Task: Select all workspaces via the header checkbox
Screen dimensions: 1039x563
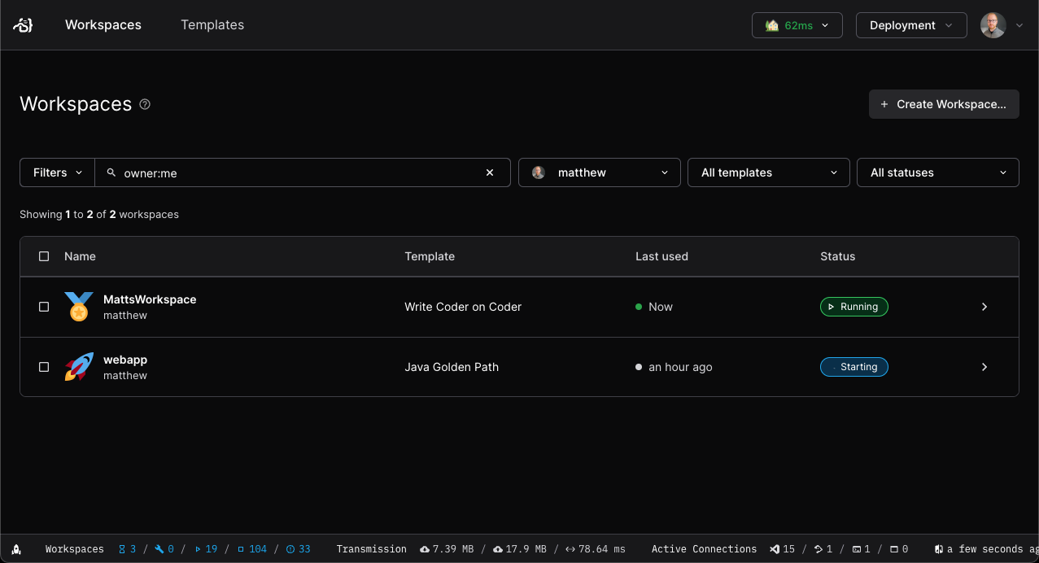Action: click(44, 255)
